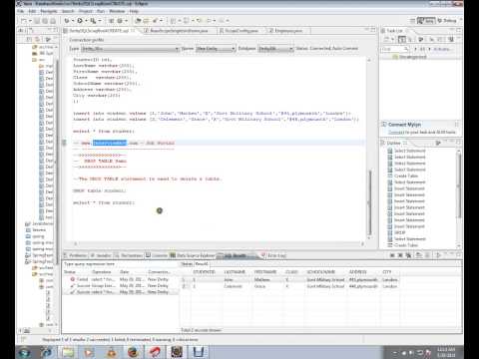The image size is (479, 359).
Task: Click the STUDENTID column header
Action: pos(204,272)
